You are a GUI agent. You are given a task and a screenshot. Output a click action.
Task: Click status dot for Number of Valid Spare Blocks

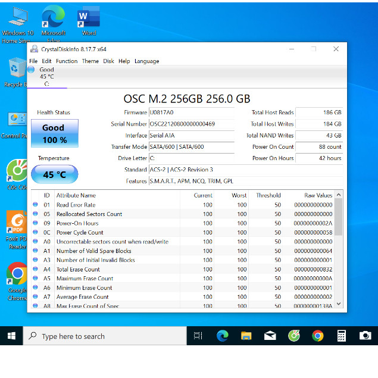coord(35,251)
